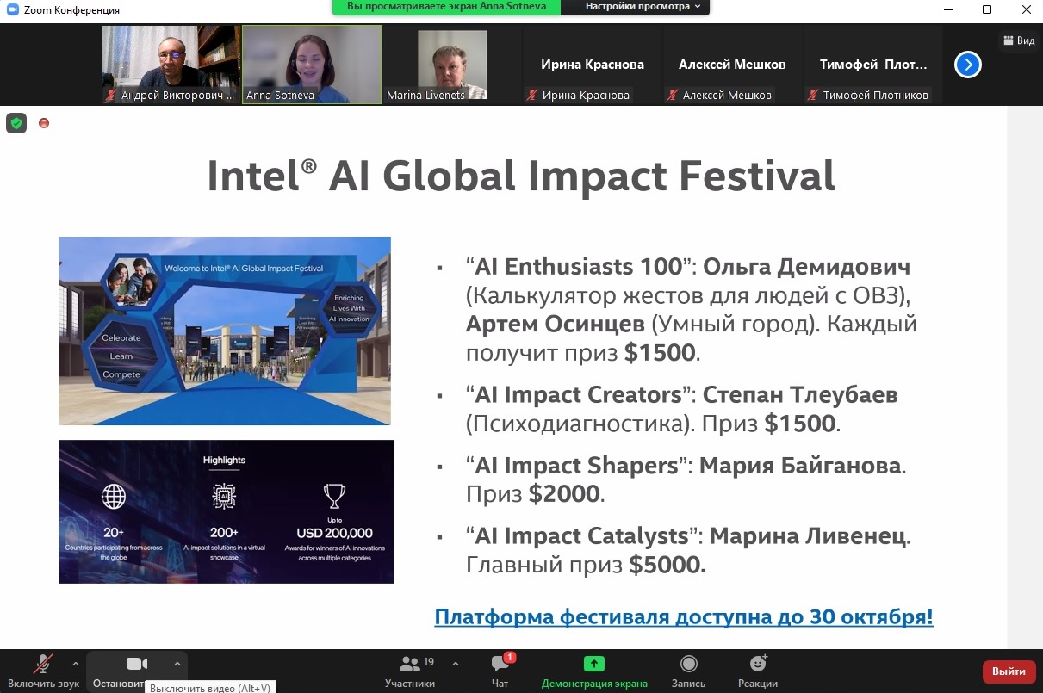This screenshot has height=693, width=1043.
Task: Click the name Артем Осинцев on slide
Action: tap(555, 325)
